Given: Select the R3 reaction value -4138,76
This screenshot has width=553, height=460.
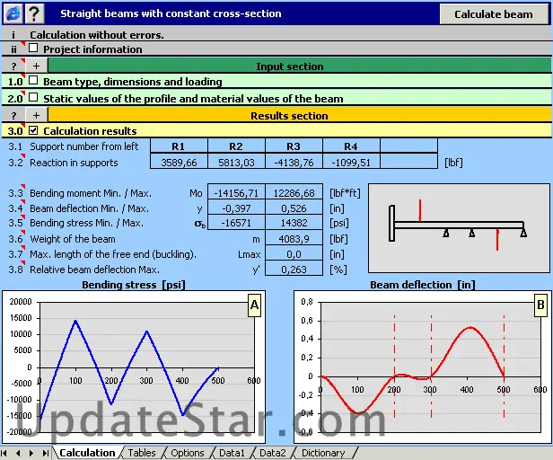Looking at the screenshot, I should tap(294, 163).
